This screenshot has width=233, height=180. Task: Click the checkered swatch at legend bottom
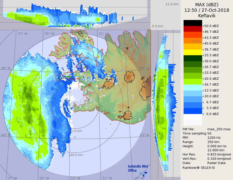tap(193, 122)
